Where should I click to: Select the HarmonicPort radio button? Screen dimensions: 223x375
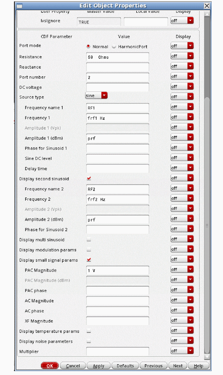click(x=114, y=47)
